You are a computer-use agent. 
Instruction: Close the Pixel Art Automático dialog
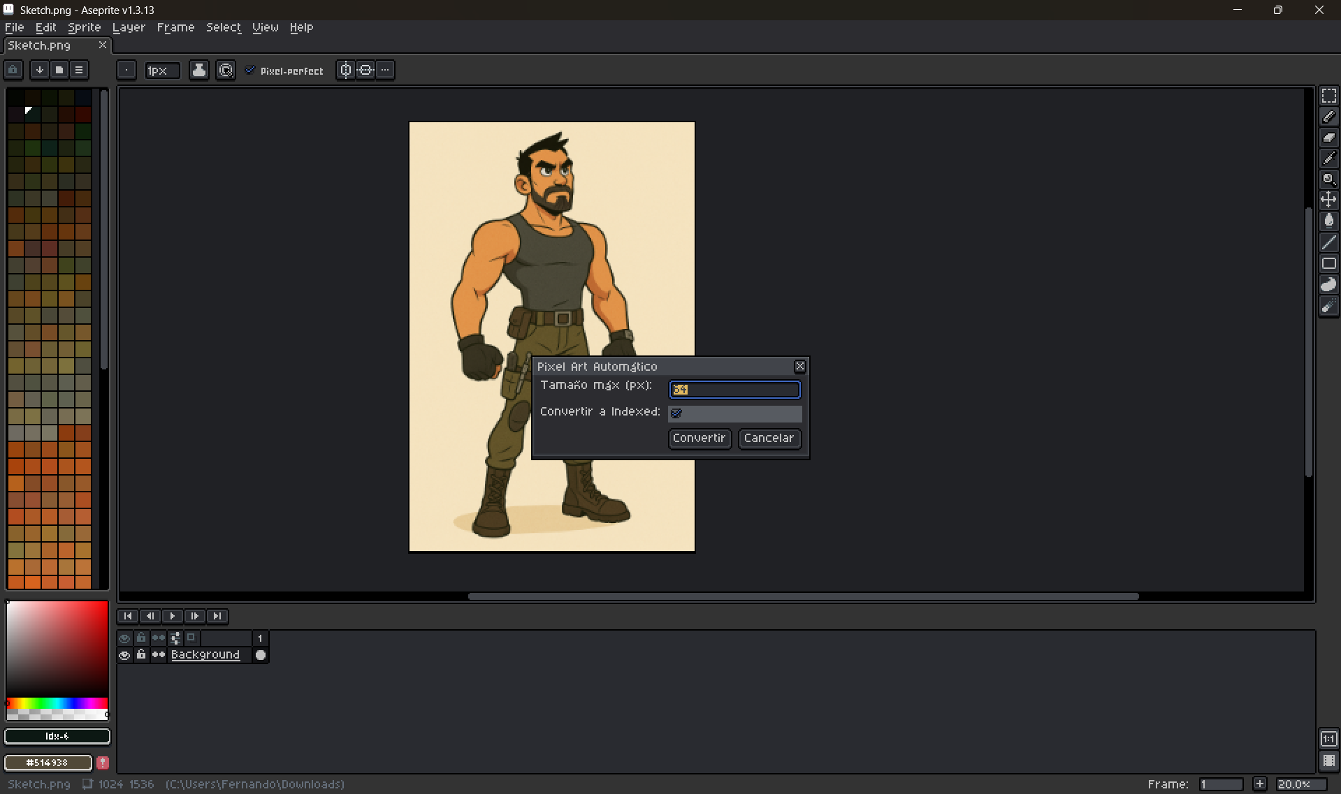pos(800,366)
